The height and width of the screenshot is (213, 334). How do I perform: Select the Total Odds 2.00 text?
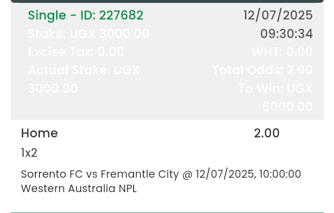pyautogui.click(x=263, y=70)
